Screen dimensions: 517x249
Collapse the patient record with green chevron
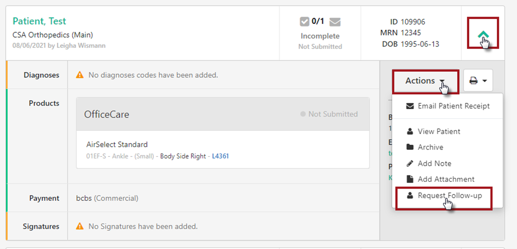[x=483, y=35]
